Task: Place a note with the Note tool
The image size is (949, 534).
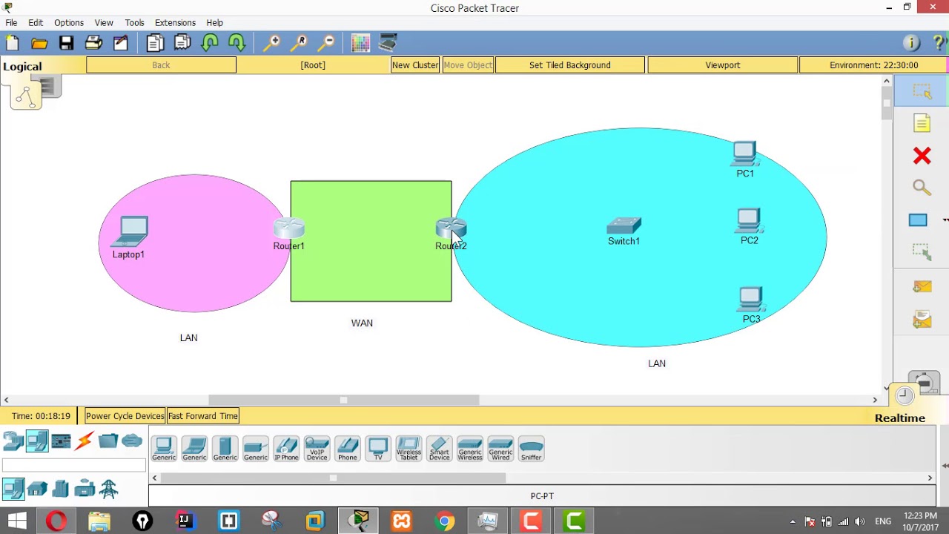Action: tap(922, 123)
